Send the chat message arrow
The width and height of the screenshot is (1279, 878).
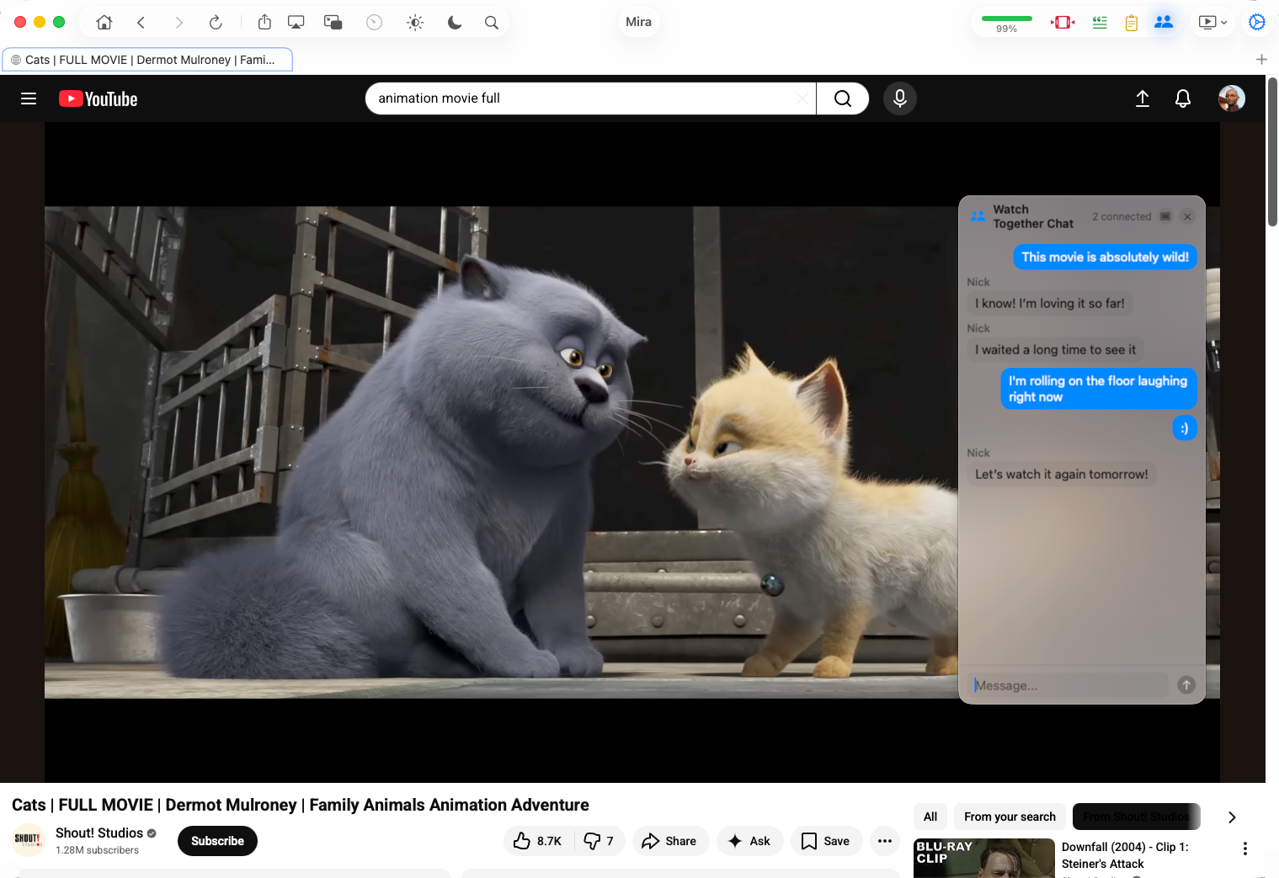click(x=1186, y=685)
